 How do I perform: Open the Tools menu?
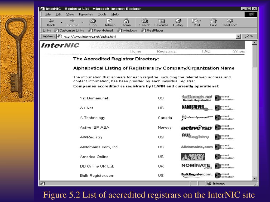[x=102, y=14]
